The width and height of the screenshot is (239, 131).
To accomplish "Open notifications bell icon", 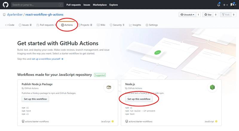I will click(x=219, y=5).
